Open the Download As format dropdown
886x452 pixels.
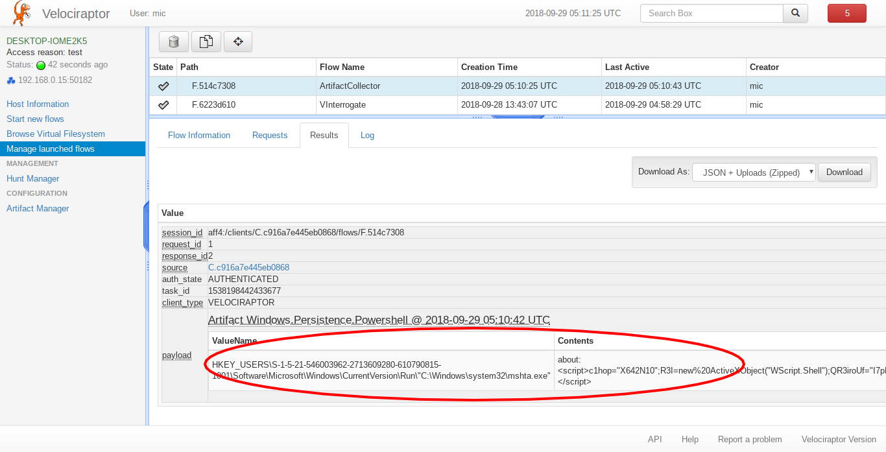pos(754,172)
